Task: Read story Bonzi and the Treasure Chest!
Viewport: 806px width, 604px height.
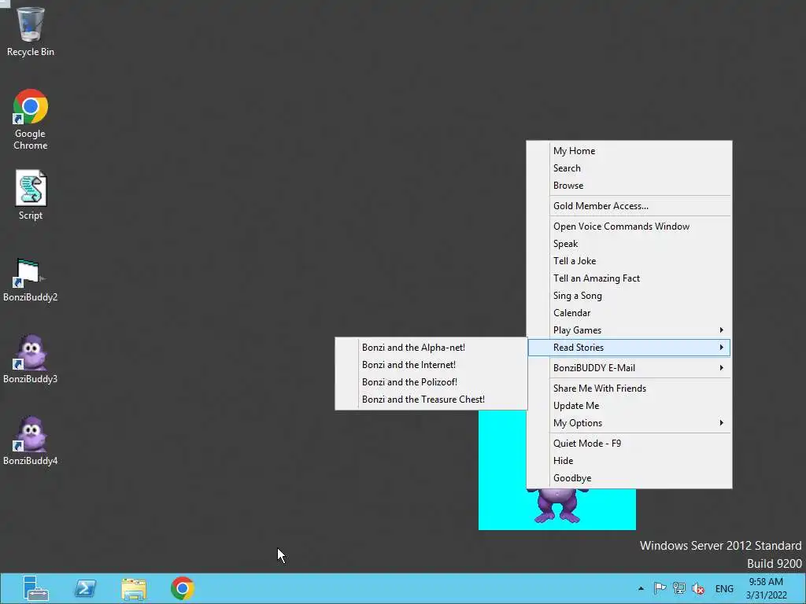Action: pyautogui.click(x=431, y=400)
